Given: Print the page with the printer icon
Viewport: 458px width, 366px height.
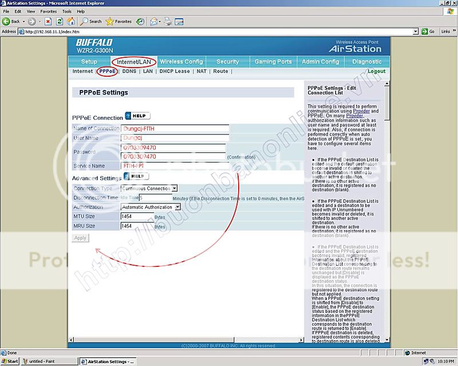Looking at the screenshot, I should 168,21.
